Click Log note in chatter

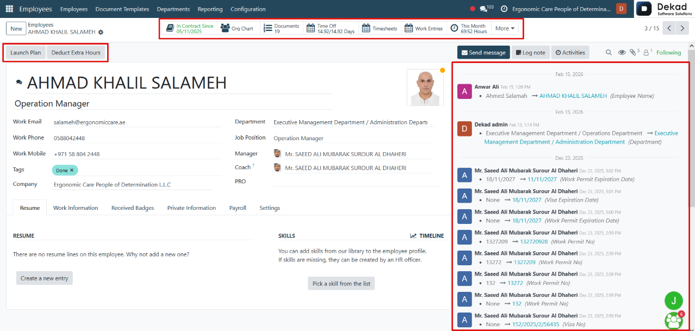pos(530,52)
